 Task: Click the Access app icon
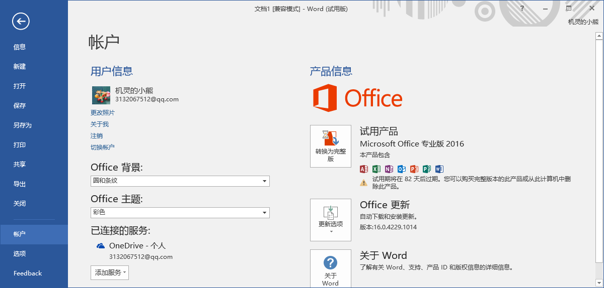point(364,169)
